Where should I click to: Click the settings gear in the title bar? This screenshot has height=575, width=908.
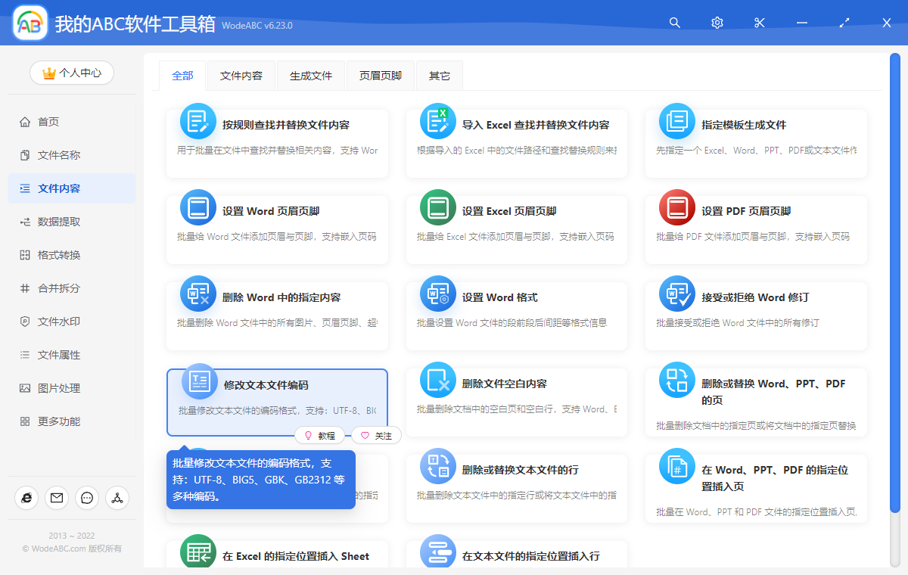[717, 23]
